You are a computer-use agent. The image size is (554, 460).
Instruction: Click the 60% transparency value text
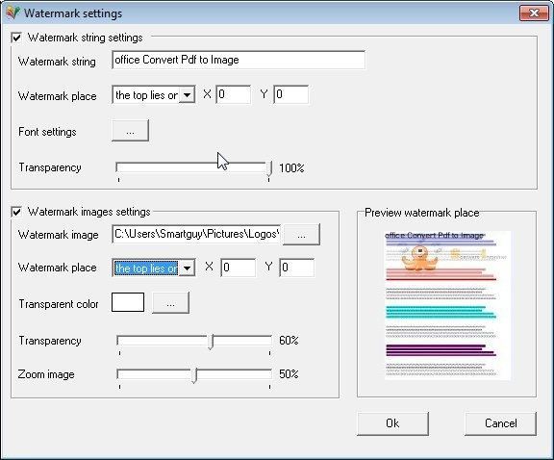coord(289,341)
